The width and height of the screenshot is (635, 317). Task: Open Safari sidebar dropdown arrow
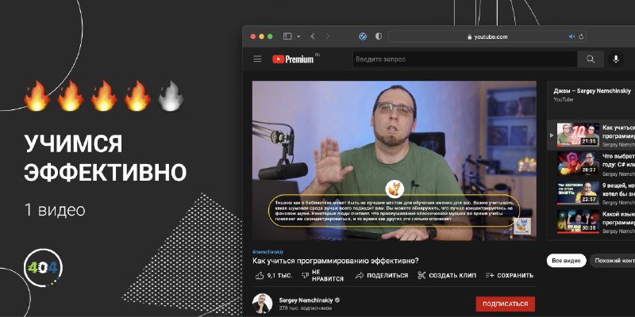298,36
